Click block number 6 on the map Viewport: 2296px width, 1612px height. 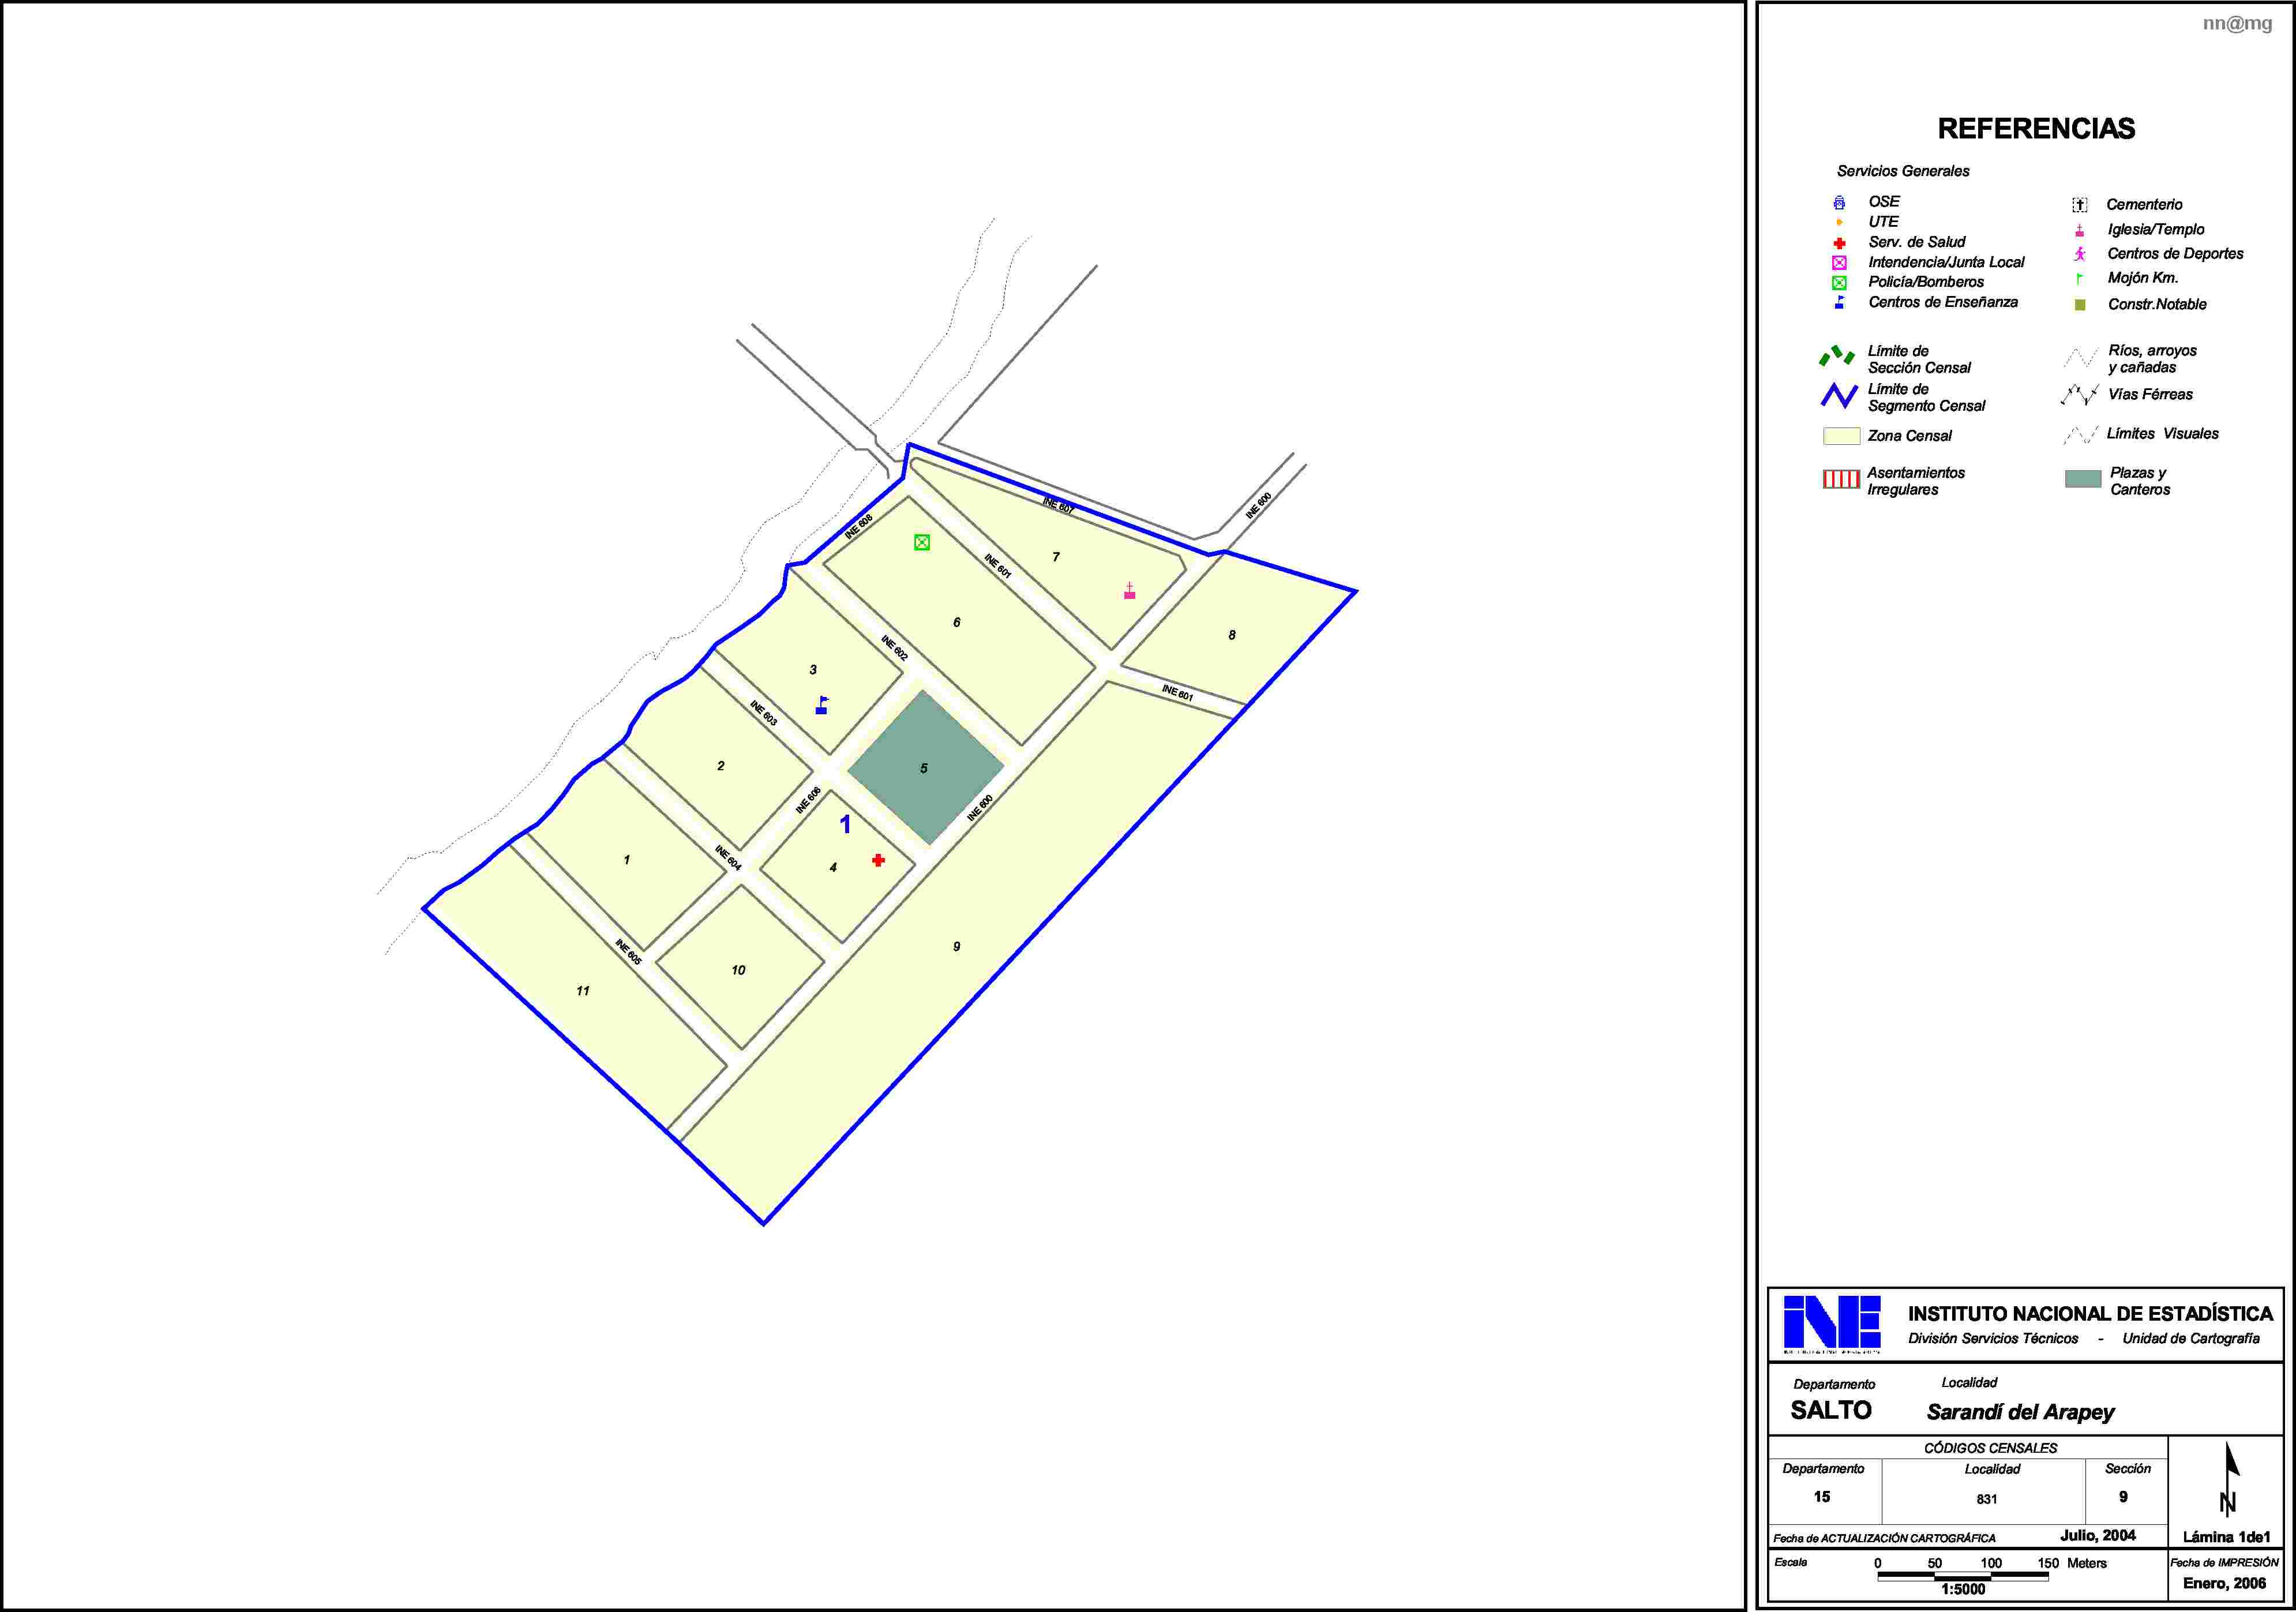(x=957, y=622)
